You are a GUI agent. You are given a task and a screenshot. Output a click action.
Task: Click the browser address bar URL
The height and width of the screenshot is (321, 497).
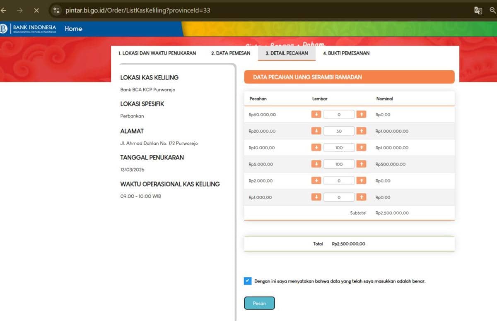click(x=138, y=10)
